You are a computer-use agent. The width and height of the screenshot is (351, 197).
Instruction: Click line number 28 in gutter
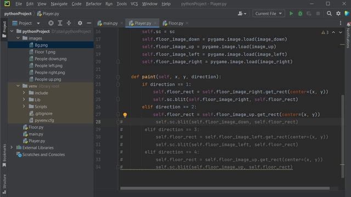click(98, 121)
